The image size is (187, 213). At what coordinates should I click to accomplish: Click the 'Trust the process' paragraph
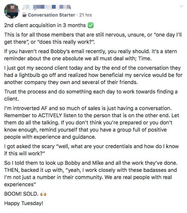91,95
